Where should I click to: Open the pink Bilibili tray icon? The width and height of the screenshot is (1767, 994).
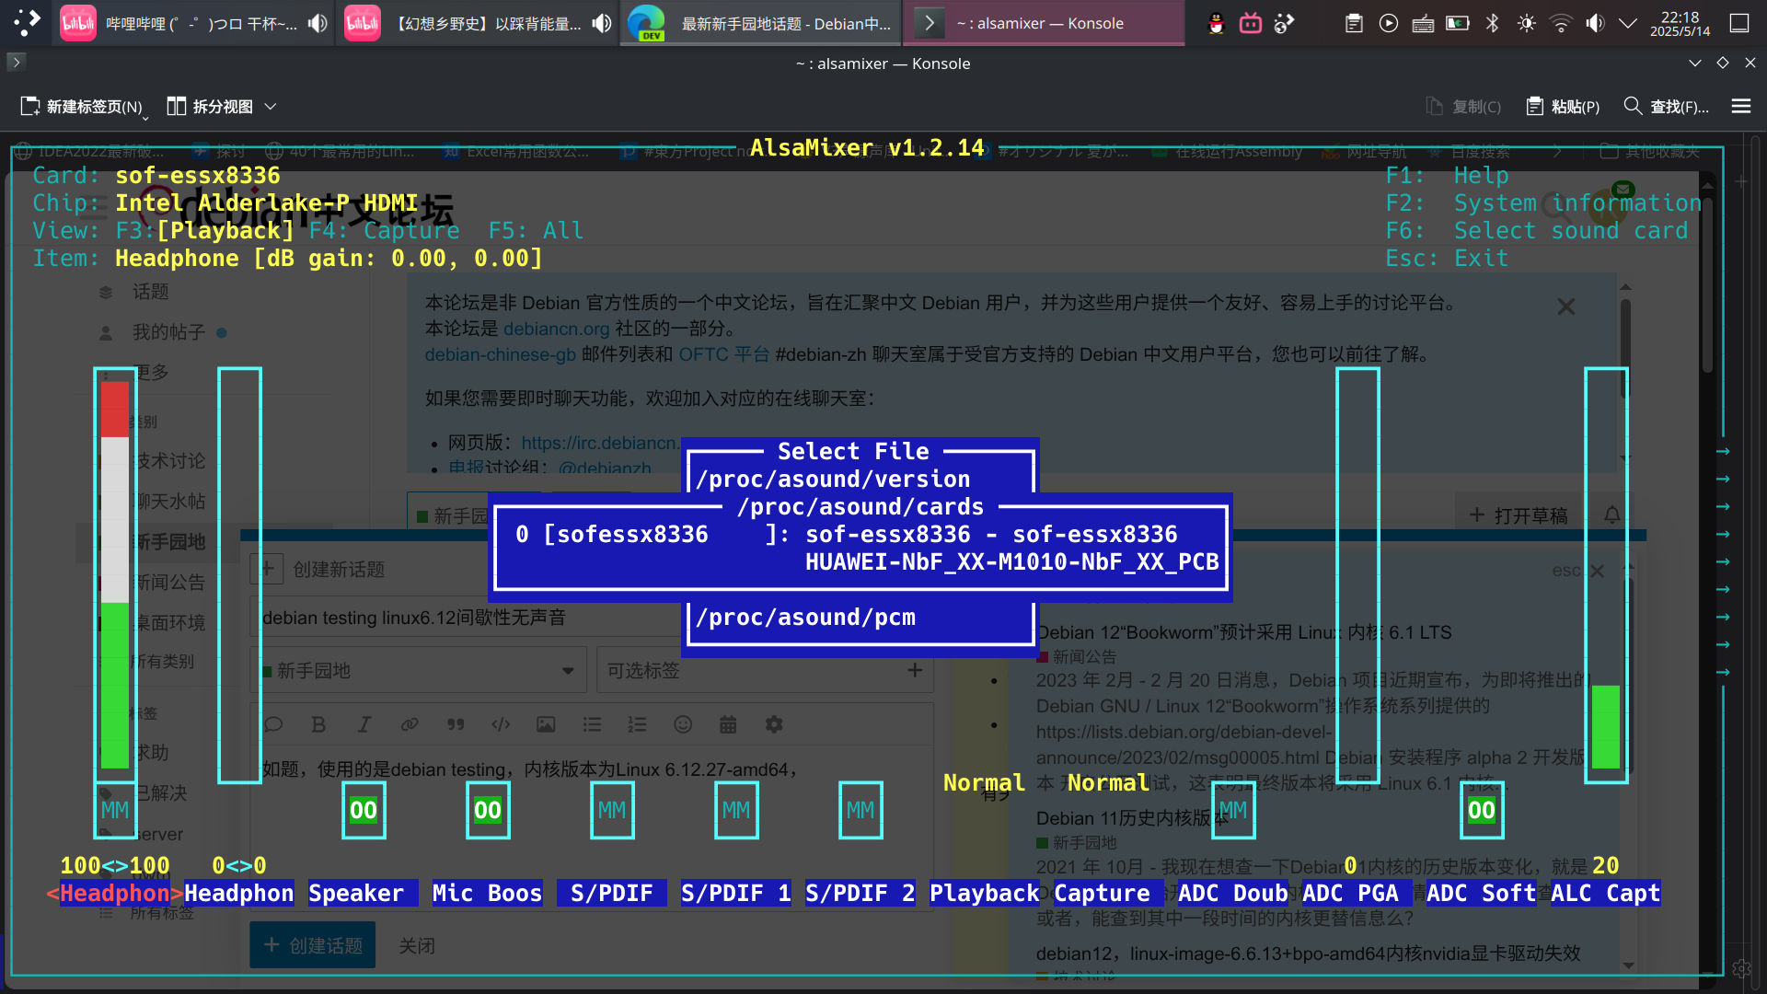point(1250,23)
